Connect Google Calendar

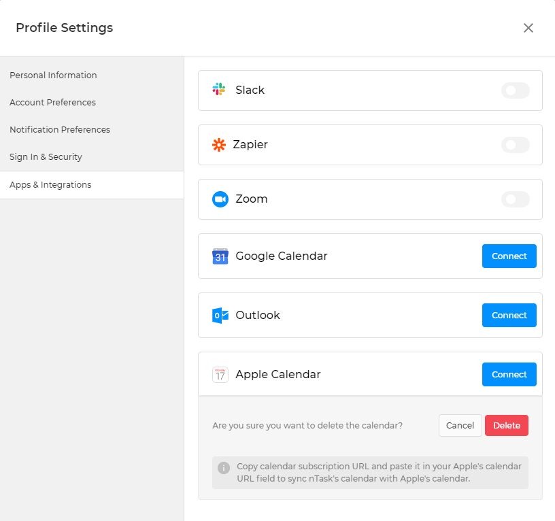click(509, 256)
